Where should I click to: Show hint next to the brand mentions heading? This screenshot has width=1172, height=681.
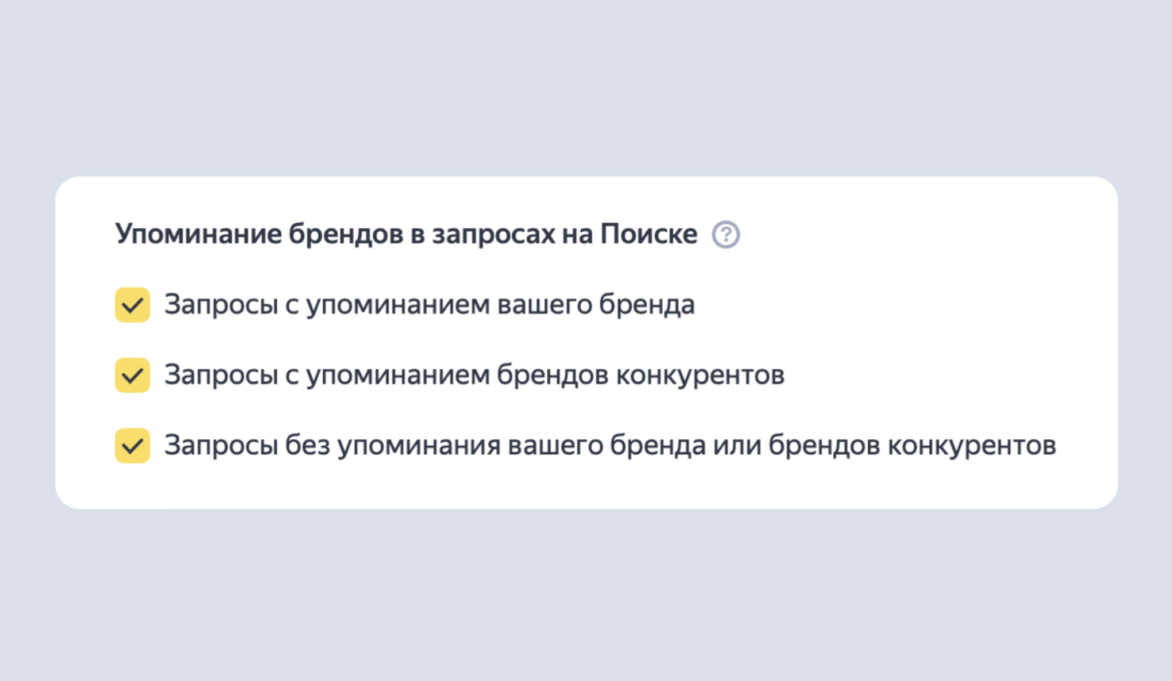click(726, 236)
